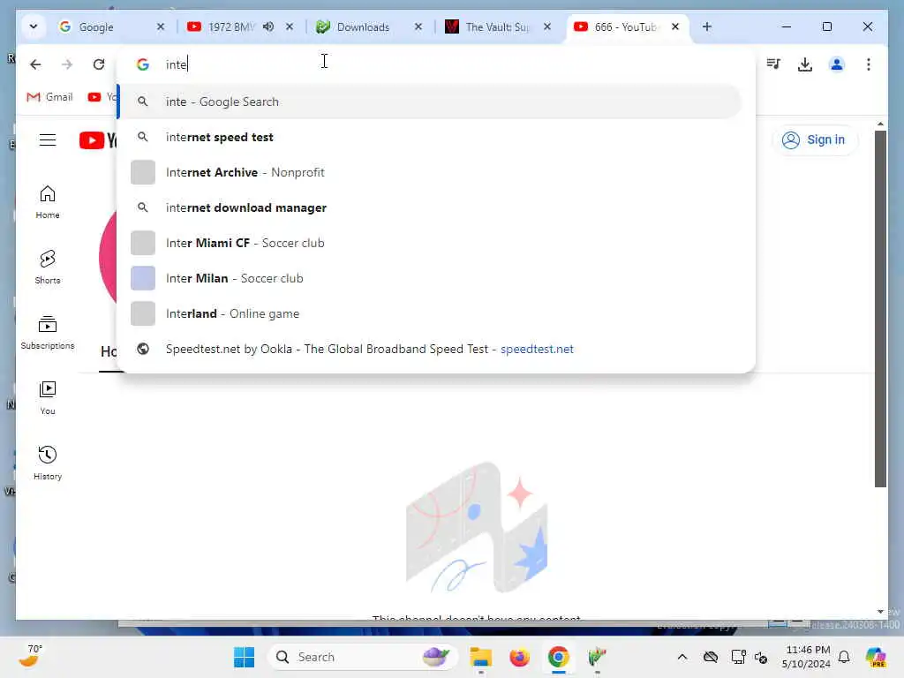This screenshot has height=678, width=904.
Task: Select 'Inter Miami CF' suggestion
Action: point(430,243)
